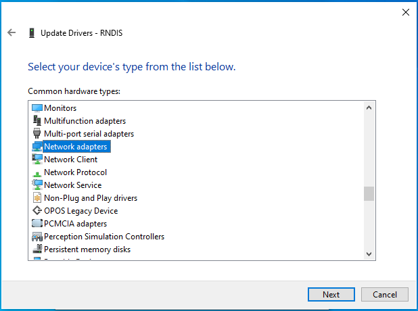The height and width of the screenshot is (311, 418).
Task: Select the highlighted Network adapters entry
Action: click(x=76, y=147)
